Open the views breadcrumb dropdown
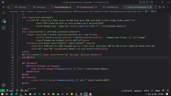 point(22,11)
